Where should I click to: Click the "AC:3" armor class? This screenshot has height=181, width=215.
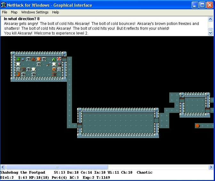[x=74, y=177]
